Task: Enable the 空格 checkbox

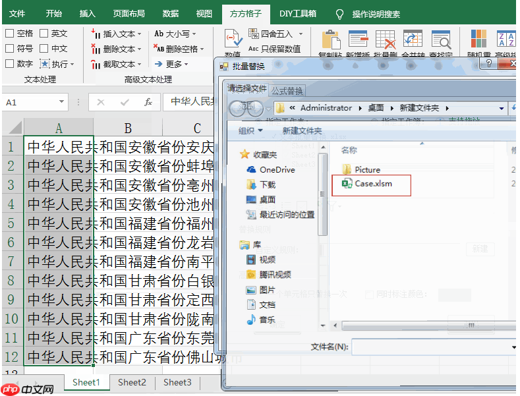Action: (10, 33)
